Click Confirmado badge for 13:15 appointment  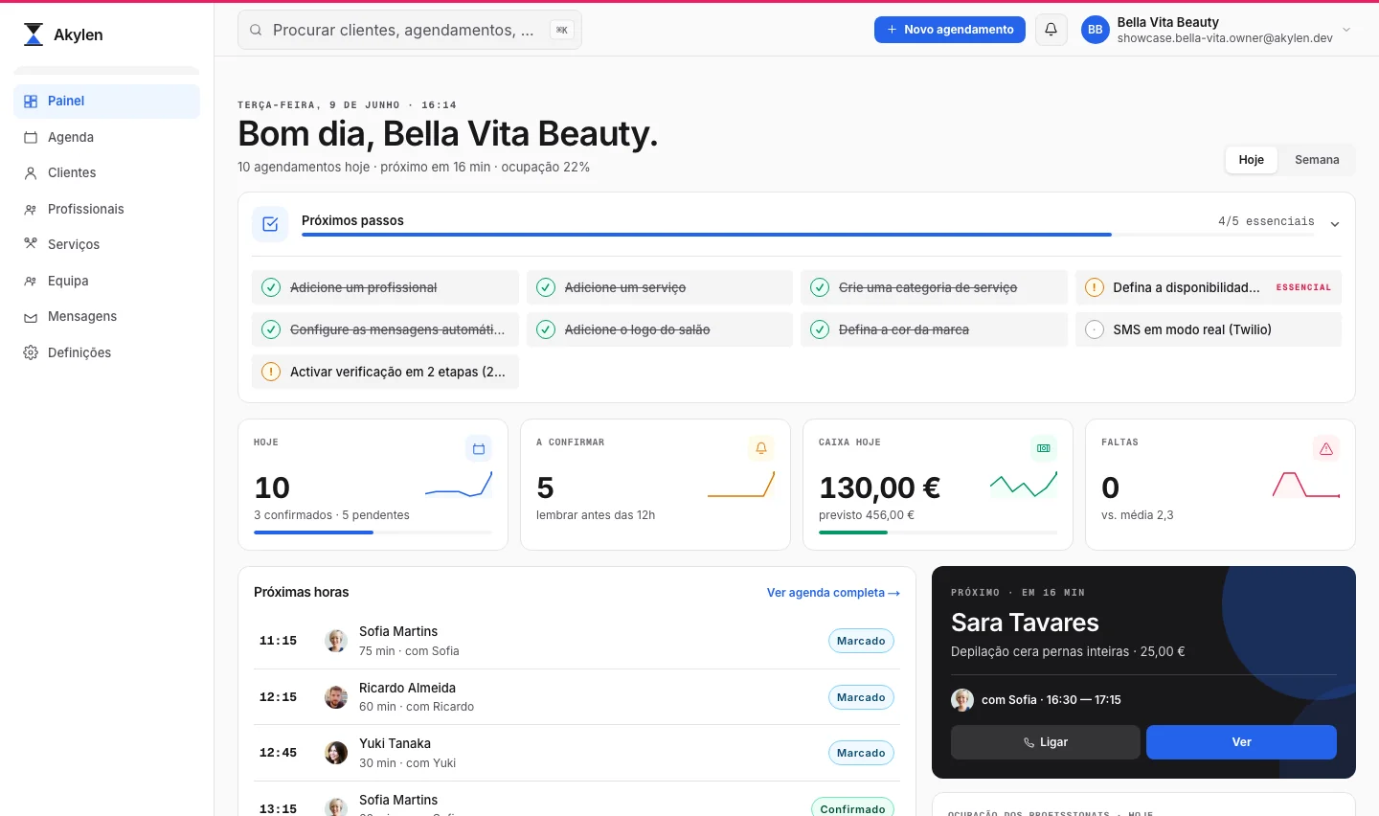pyautogui.click(x=852, y=809)
